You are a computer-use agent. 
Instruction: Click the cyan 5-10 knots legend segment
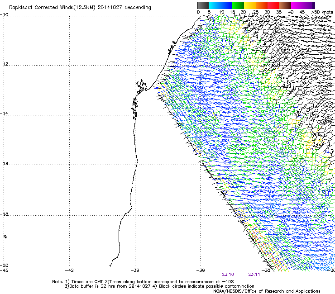pyautogui.click(x=215, y=5)
